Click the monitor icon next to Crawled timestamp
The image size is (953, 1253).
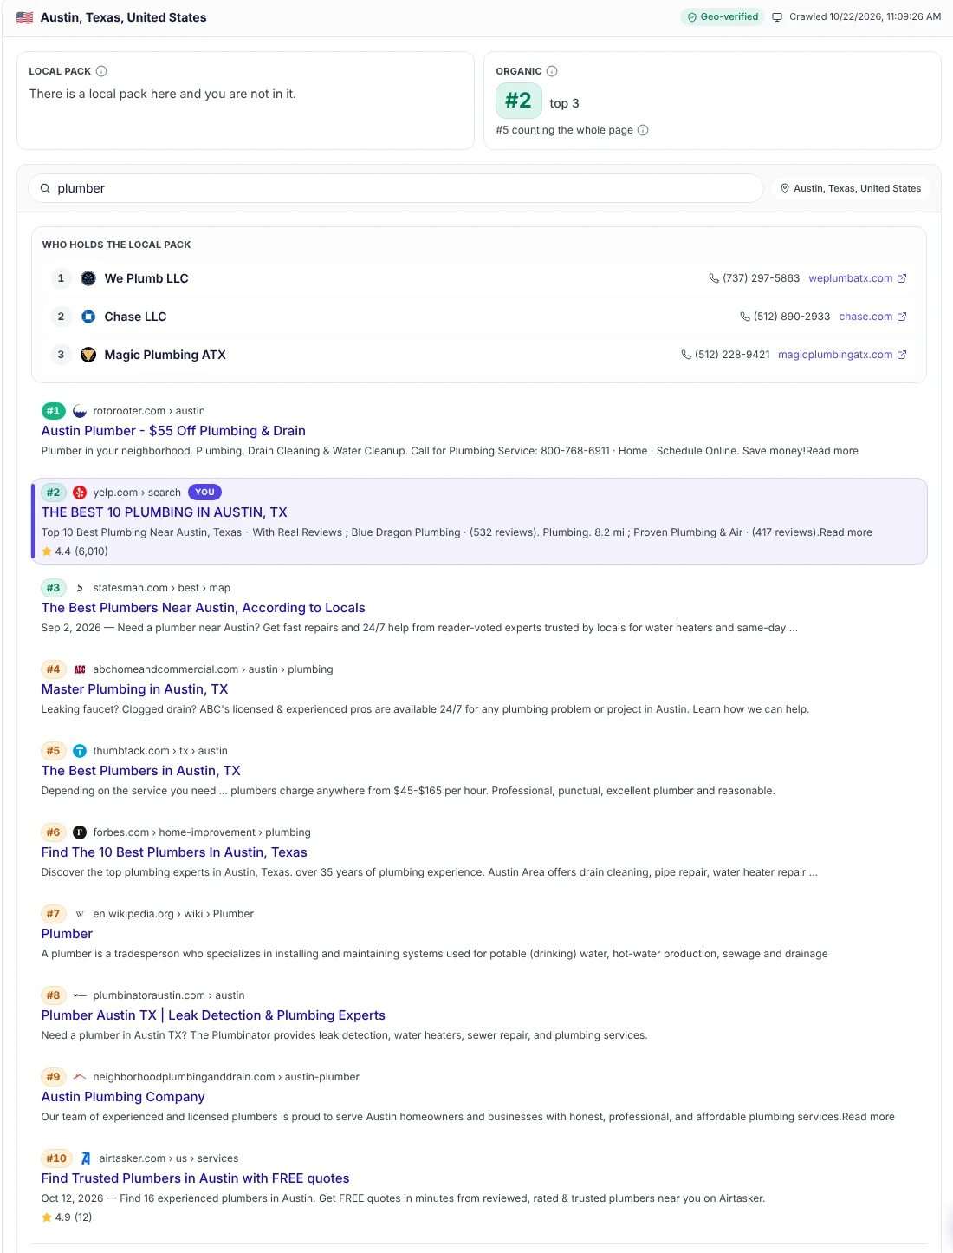[777, 17]
